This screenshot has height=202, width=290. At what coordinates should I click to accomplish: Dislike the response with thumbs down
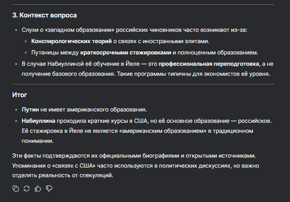[x=49, y=189]
